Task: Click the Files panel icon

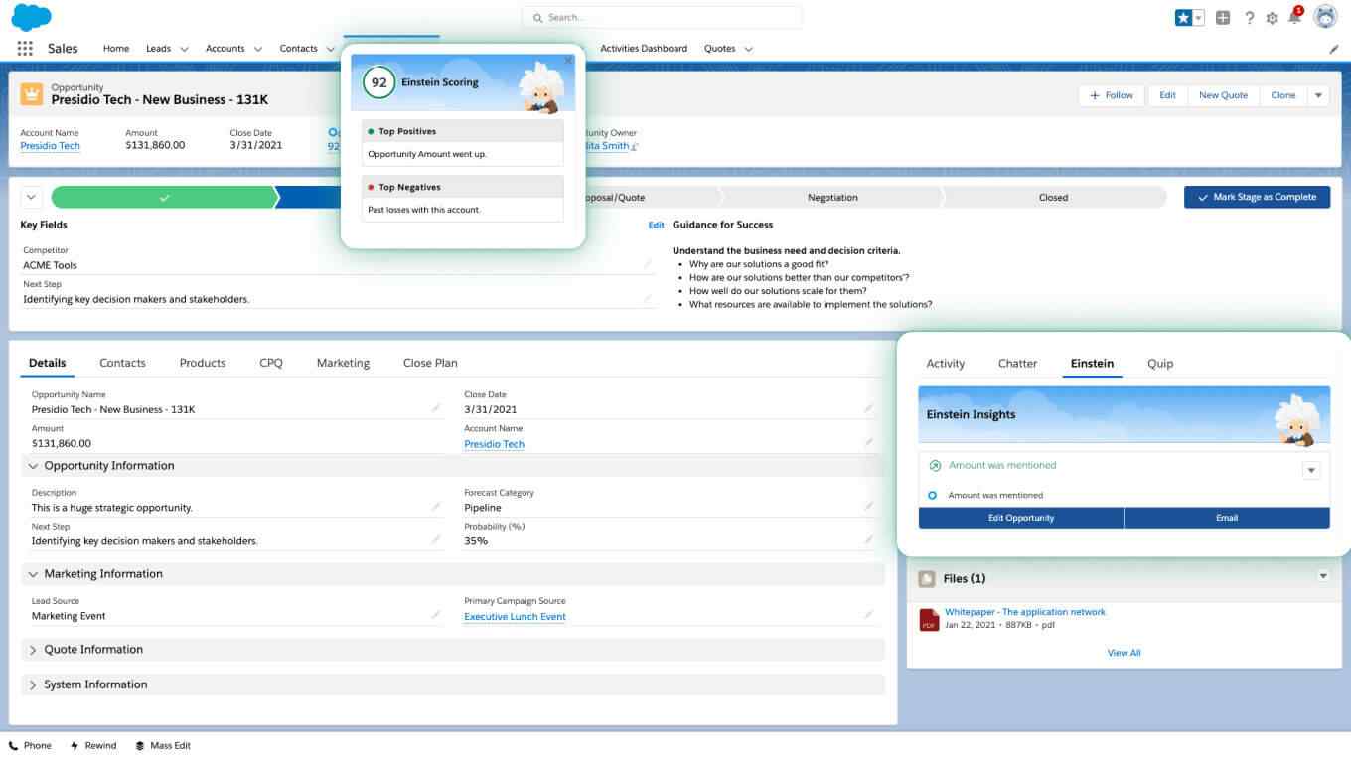Action: (926, 578)
